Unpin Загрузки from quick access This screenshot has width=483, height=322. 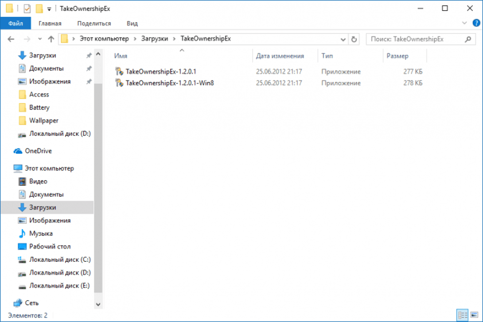click(x=89, y=56)
